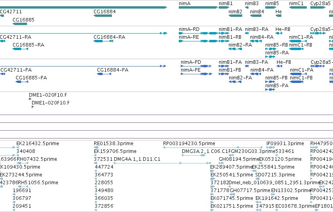Select EST EK021751.5prime

212,210
